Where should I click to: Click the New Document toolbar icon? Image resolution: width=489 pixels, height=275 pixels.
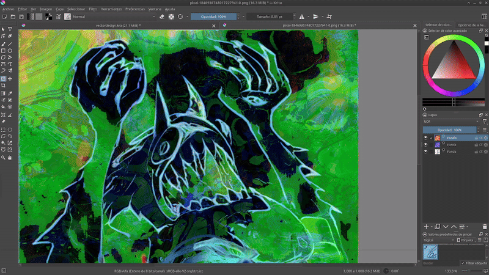click(4, 16)
